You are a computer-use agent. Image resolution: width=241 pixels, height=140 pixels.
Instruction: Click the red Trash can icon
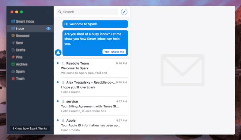point(13,79)
